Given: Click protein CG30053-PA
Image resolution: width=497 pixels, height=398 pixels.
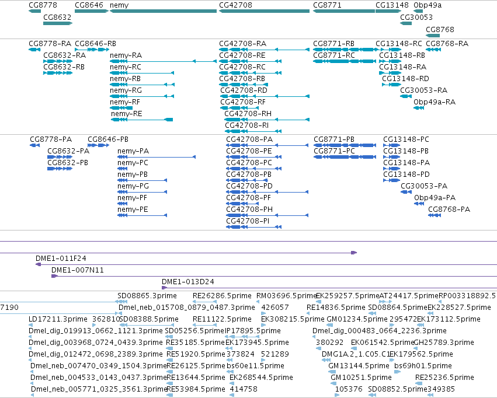Looking at the screenshot, I should (x=406, y=192).
